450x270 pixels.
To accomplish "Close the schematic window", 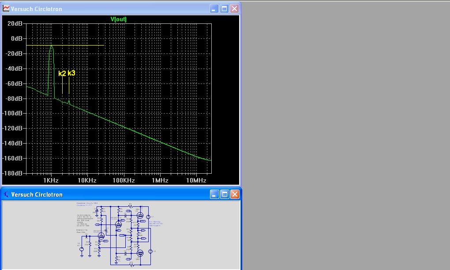I will click(x=235, y=194).
